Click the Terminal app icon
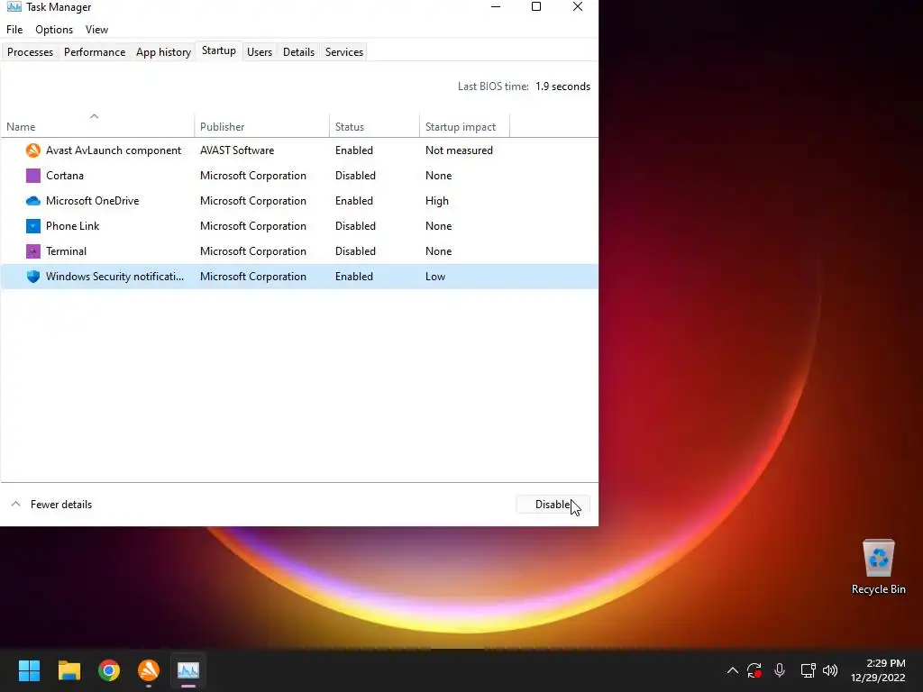Screen dimensions: 923x692 coord(33,251)
